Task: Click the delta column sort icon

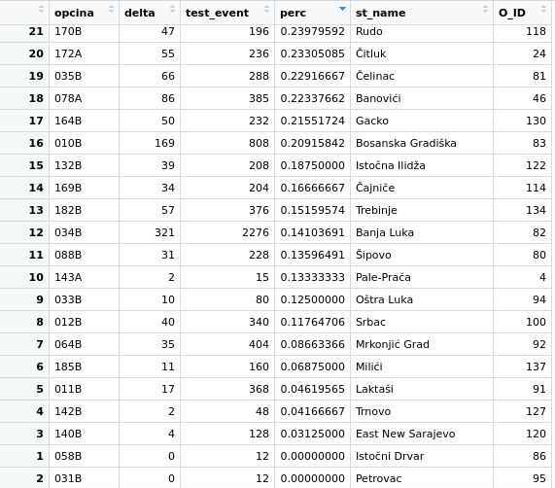Action: tap(172, 9)
